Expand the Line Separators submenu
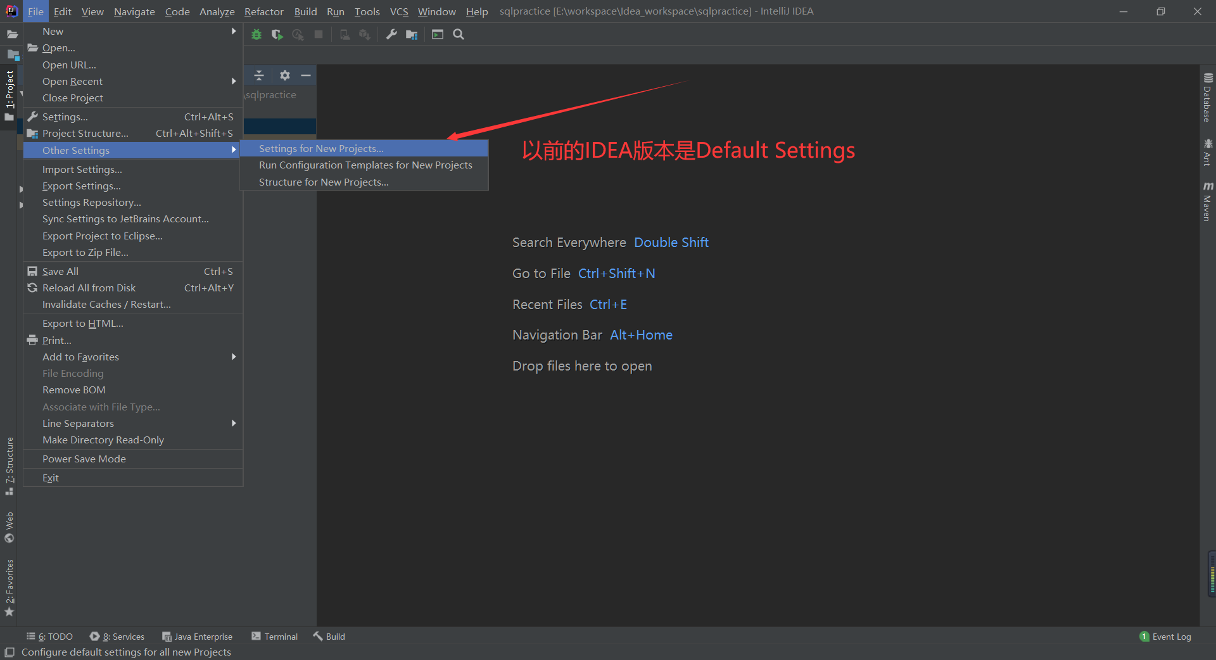 (x=78, y=423)
